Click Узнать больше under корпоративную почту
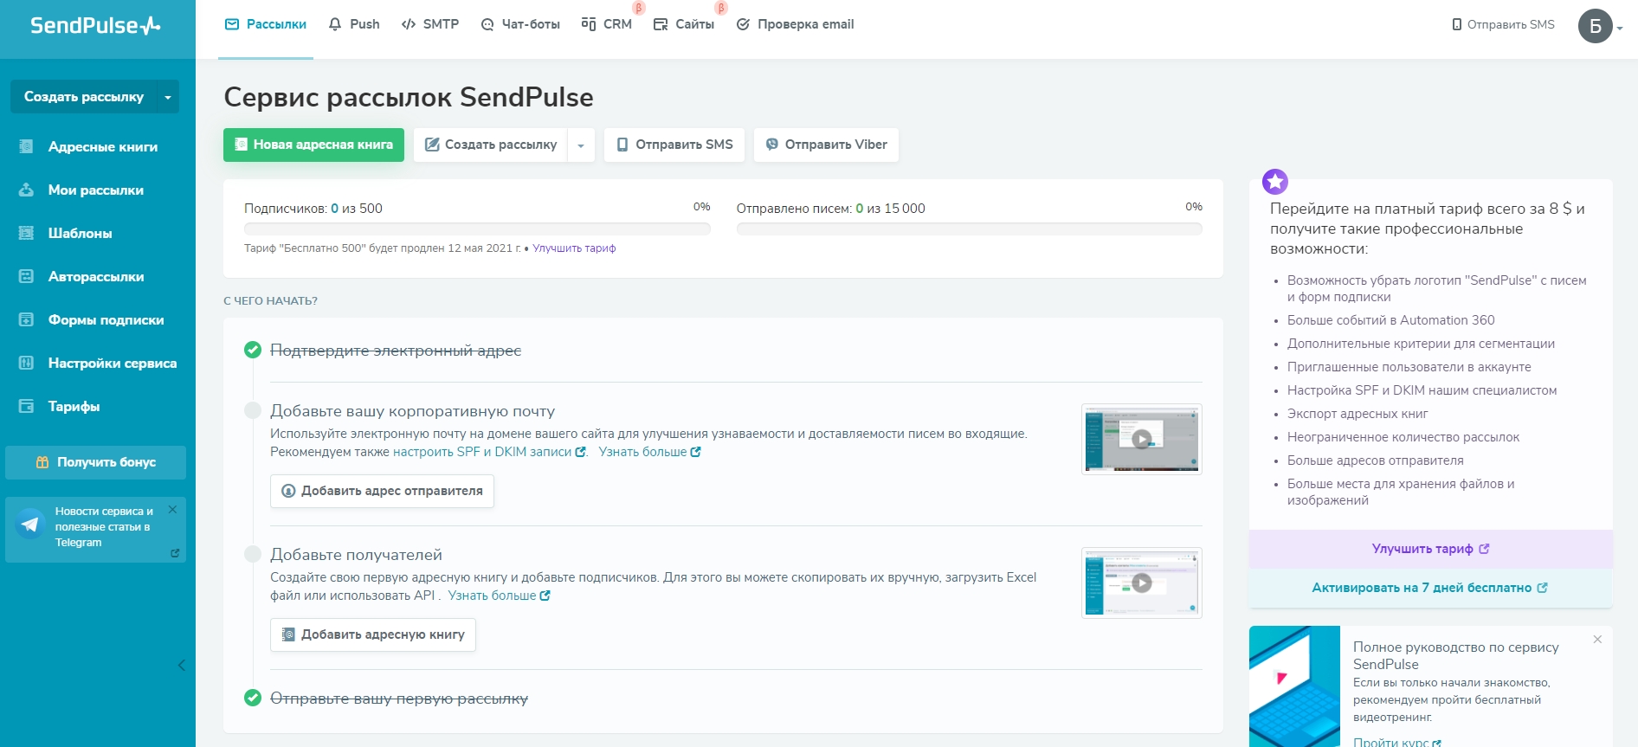The width and height of the screenshot is (1638, 747). pyautogui.click(x=649, y=452)
